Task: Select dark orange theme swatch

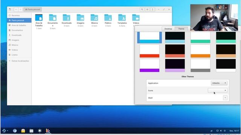Action: point(226,51)
